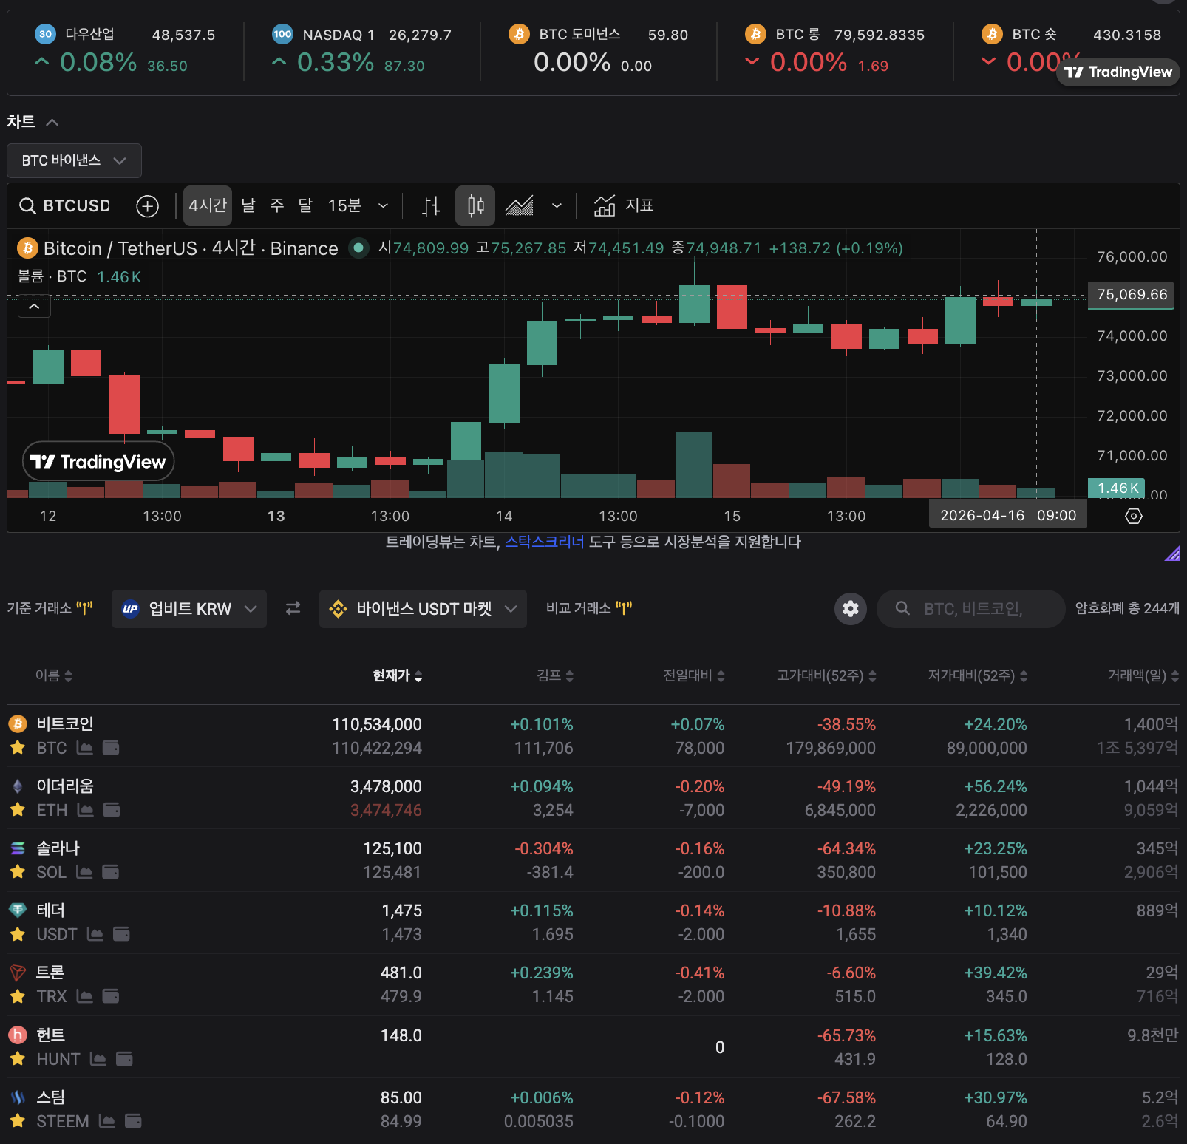Open chart for 비트코인 BTC row
The width and height of the screenshot is (1187, 1144).
coord(85,748)
